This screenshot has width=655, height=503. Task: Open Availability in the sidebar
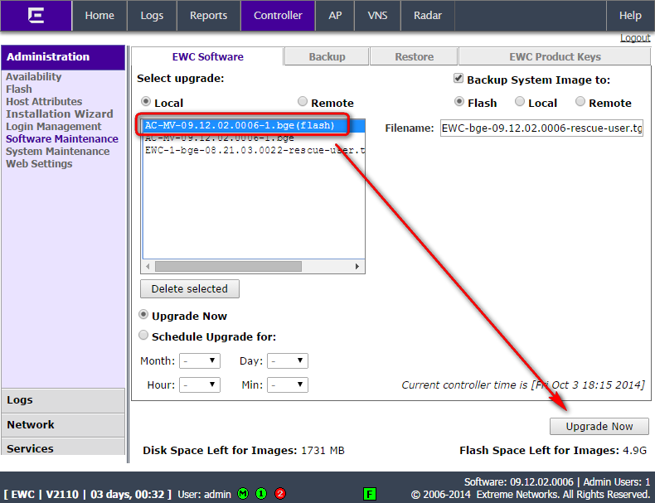(33, 77)
